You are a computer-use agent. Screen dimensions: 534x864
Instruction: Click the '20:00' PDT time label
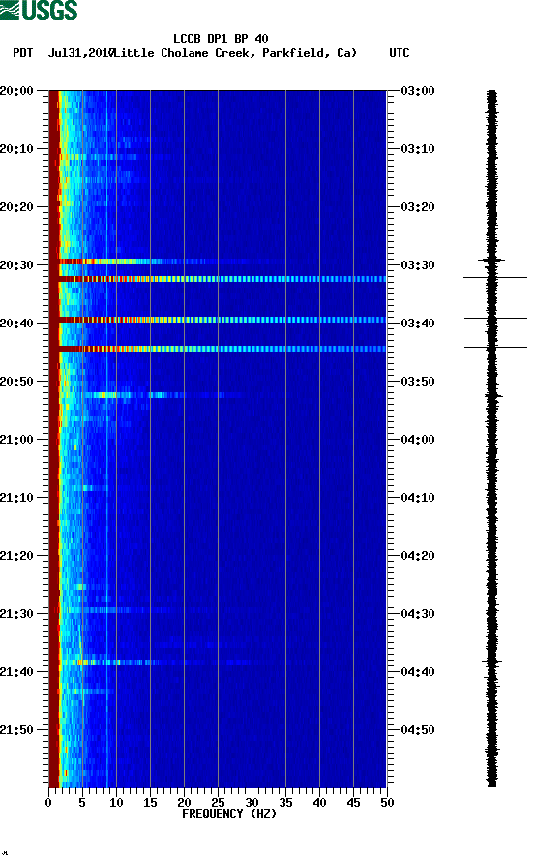point(16,91)
